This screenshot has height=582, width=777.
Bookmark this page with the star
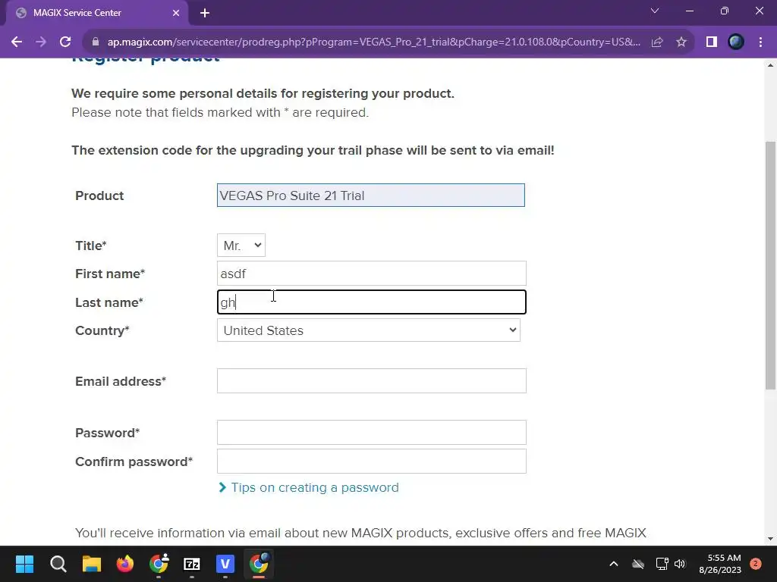681,42
